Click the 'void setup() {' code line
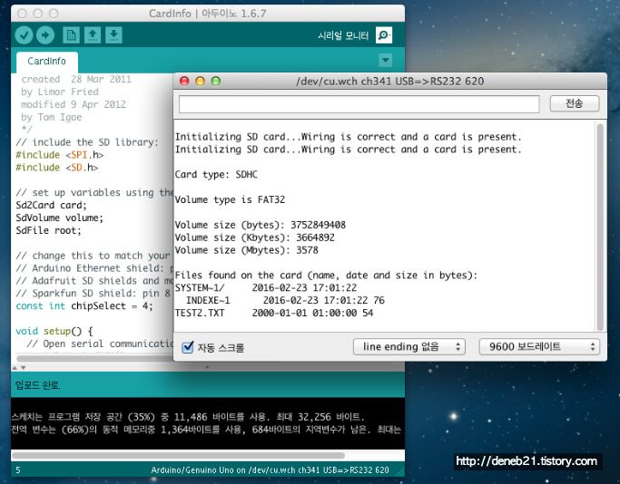The height and width of the screenshot is (484, 620). point(54,331)
